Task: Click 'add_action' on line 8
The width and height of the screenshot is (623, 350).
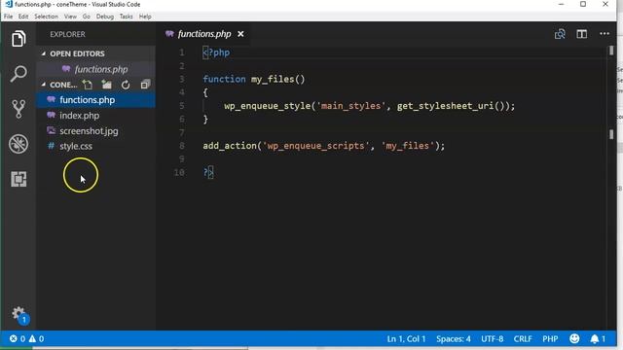Action: coord(230,146)
